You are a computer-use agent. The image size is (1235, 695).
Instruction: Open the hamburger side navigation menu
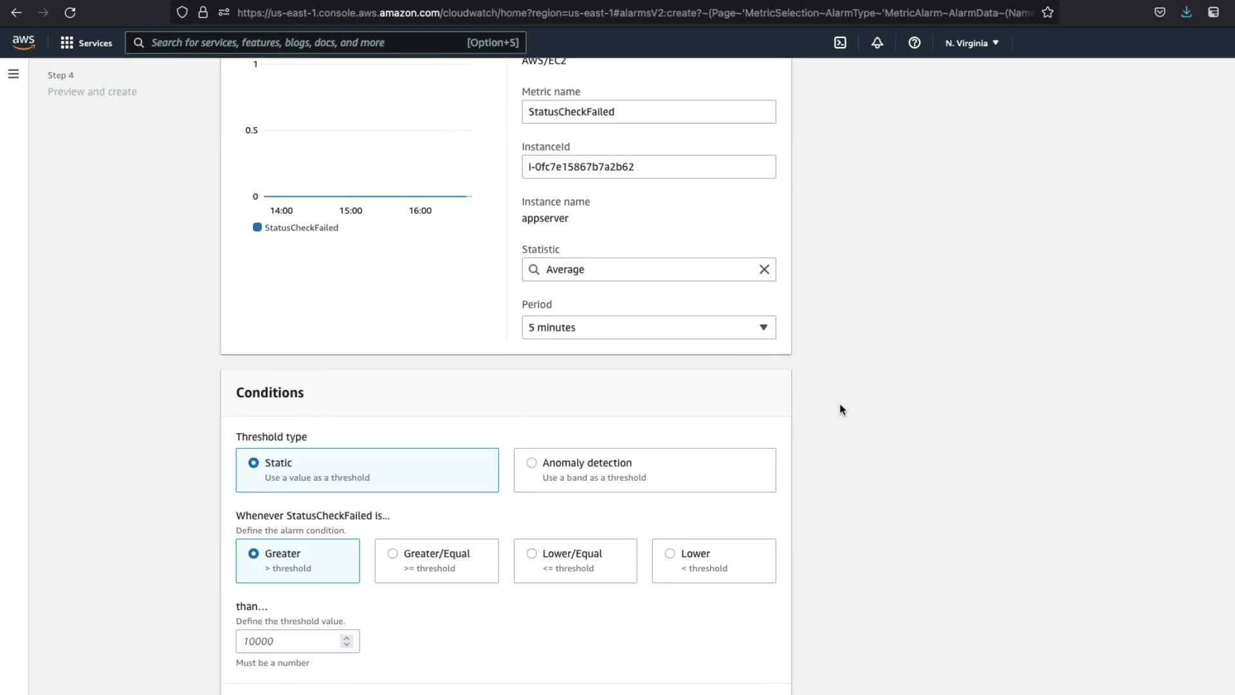pyautogui.click(x=14, y=74)
